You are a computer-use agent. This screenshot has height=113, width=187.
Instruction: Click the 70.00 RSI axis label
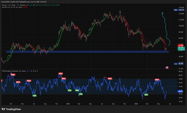(x=180, y=79)
